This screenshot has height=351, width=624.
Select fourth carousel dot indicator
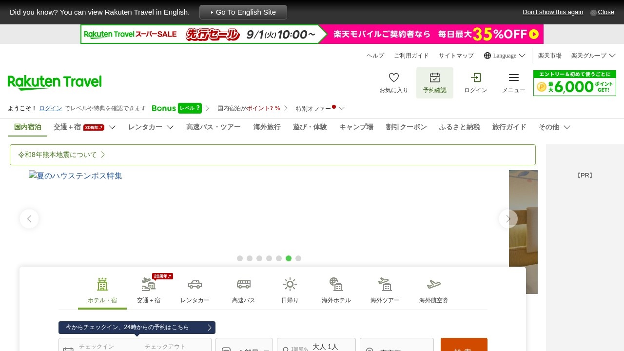point(269,258)
